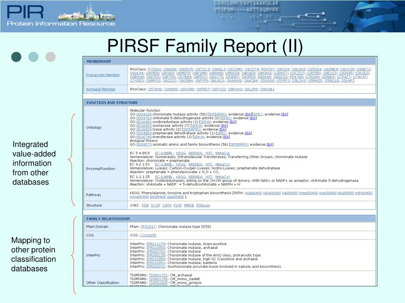Open TIGRFAMs entry TIGR01791
This screenshot has height=303, width=405.
158,275
